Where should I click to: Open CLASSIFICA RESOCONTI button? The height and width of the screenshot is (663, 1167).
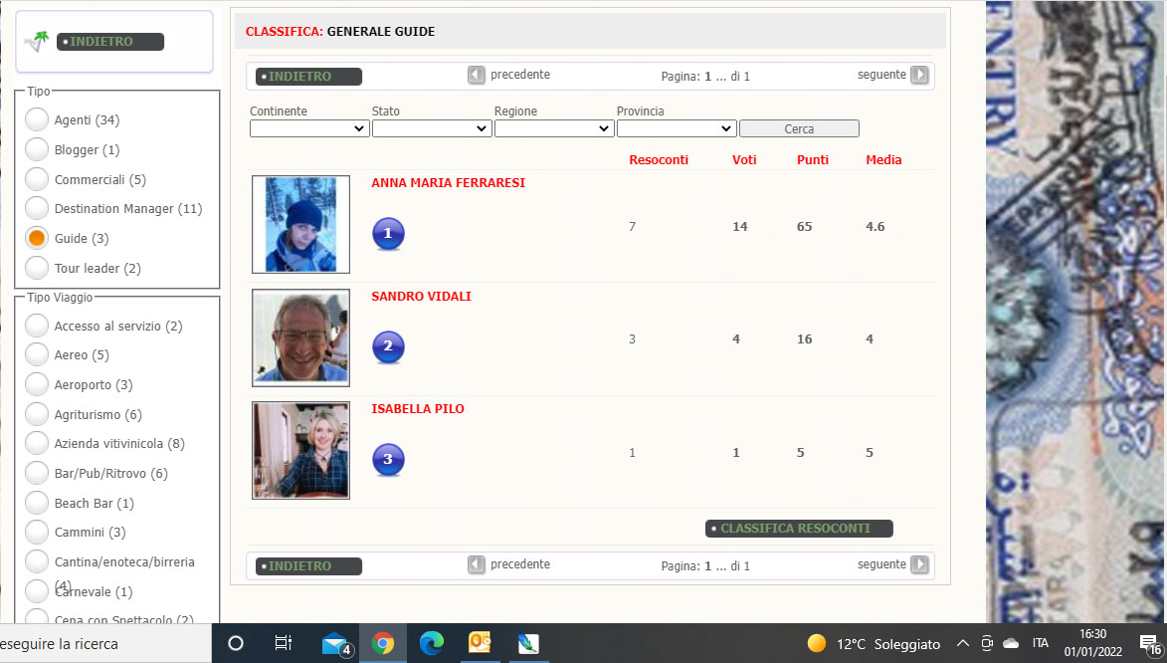[x=799, y=529]
